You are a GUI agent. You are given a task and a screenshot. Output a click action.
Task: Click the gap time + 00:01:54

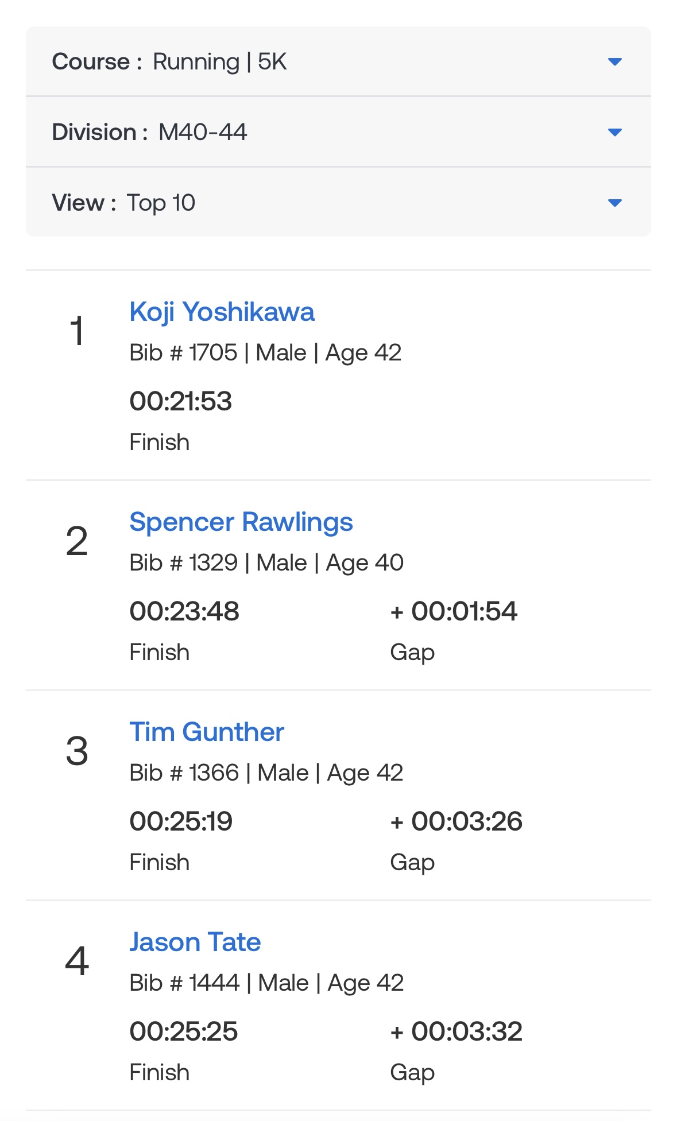click(x=454, y=611)
